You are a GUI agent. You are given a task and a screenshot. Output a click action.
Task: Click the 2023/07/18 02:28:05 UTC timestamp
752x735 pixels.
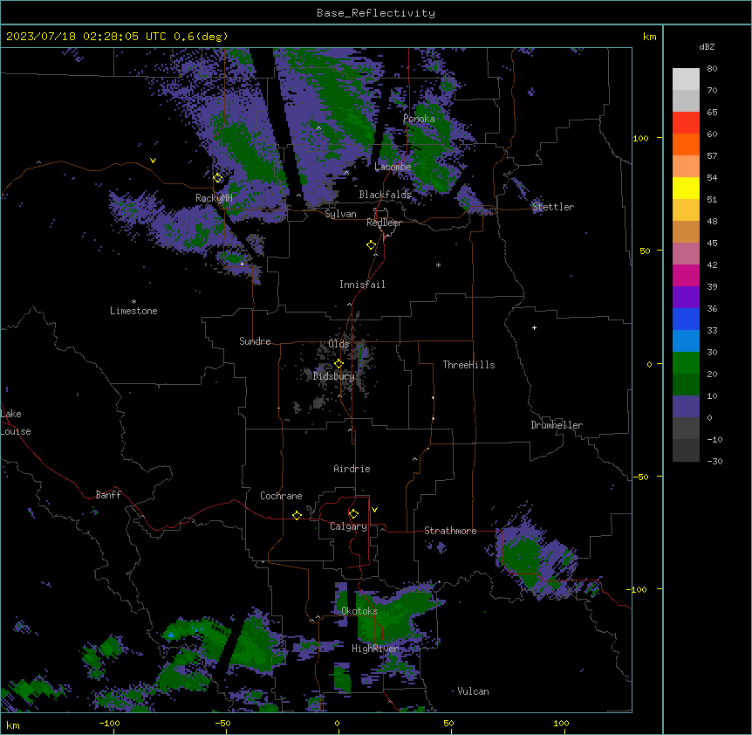[x=86, y=37]
